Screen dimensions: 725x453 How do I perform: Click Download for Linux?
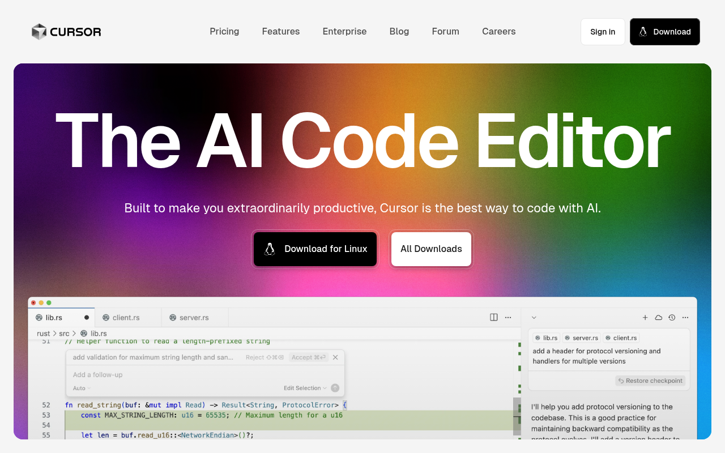point(315,249)
